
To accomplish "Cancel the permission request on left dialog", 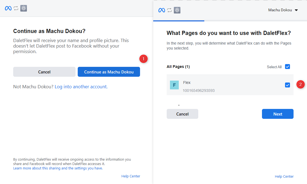I will [x=44, y=72].
